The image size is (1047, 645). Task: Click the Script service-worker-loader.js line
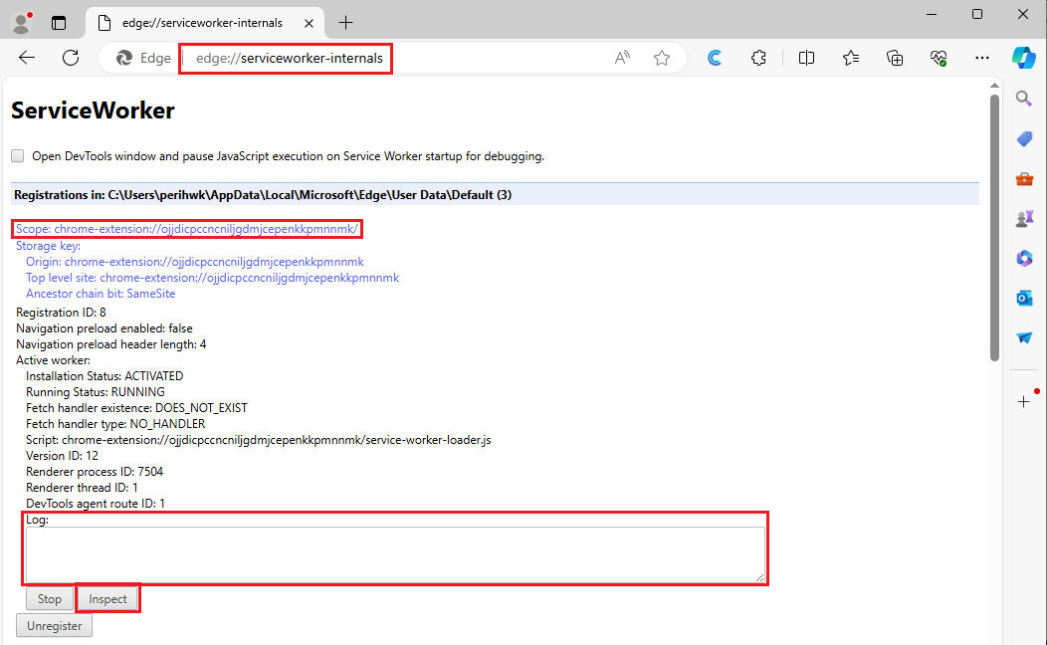tap(259, 440)
